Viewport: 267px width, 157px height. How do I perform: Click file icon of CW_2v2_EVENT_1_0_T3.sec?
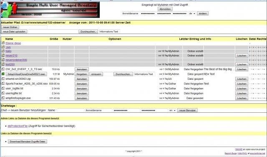(3, 69)
